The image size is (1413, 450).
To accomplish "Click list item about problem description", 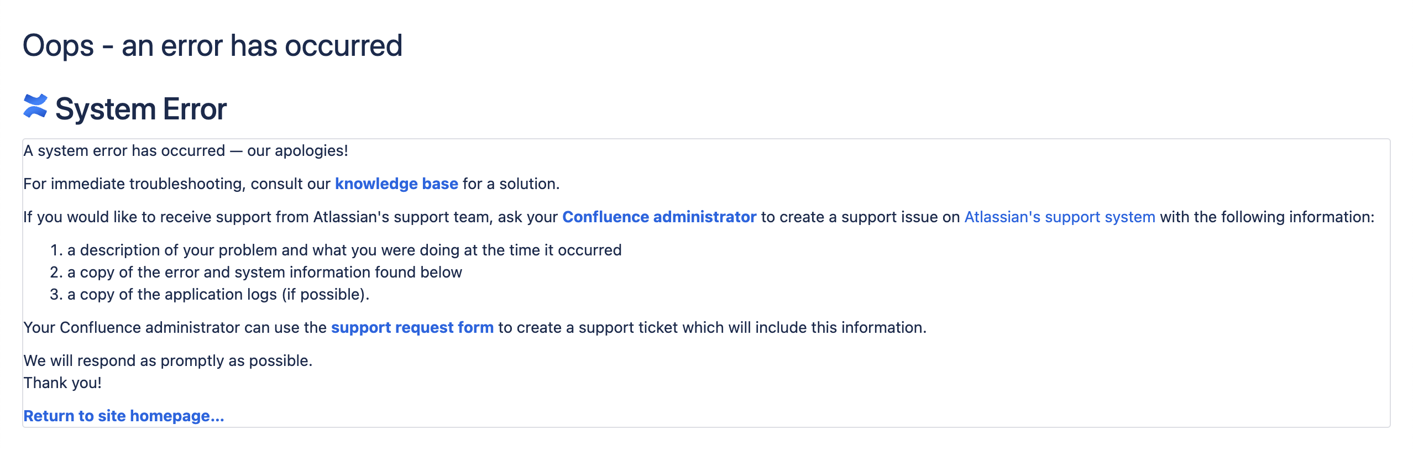I will pos(344,250).
